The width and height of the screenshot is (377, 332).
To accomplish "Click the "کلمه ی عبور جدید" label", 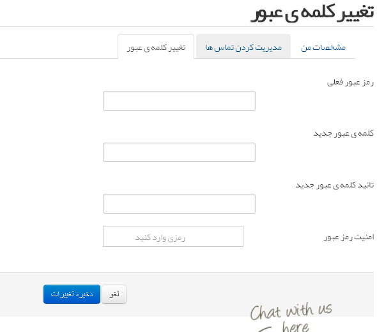I will (344, 134).
